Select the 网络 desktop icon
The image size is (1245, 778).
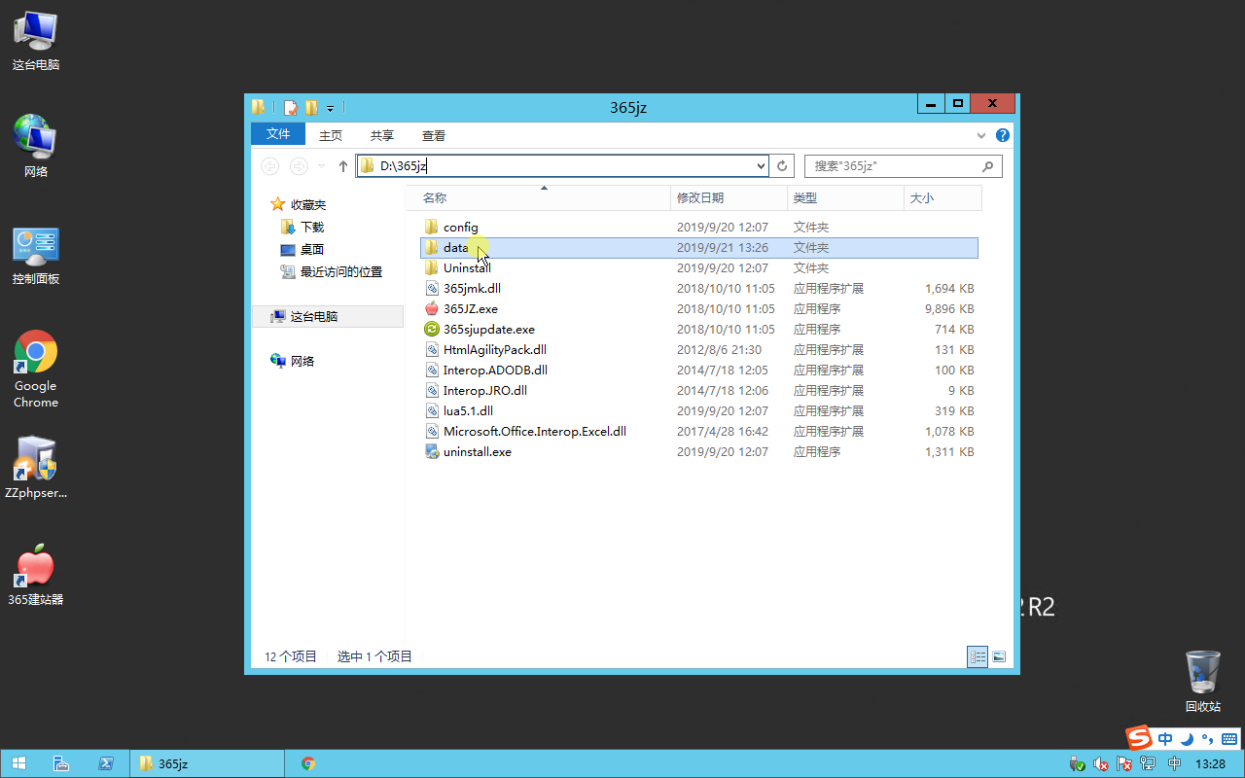(36, 147)
